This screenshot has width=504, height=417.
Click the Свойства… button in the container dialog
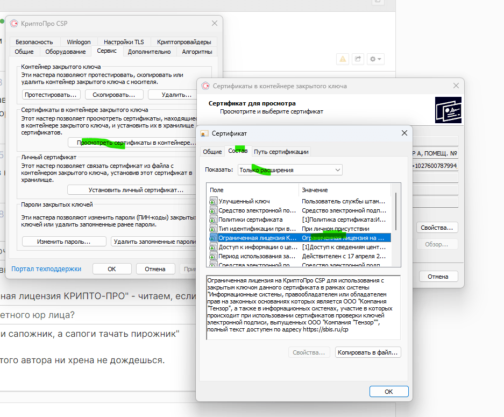437,228
